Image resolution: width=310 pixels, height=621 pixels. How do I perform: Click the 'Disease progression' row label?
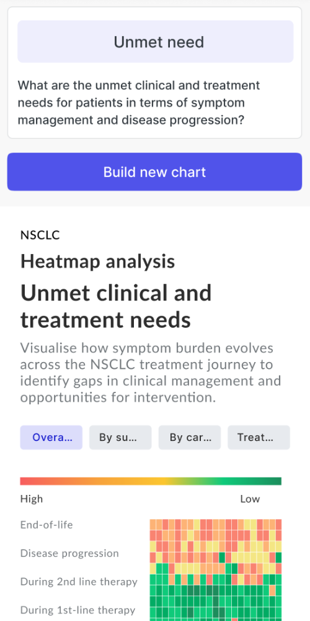click(x=69, y=553)
